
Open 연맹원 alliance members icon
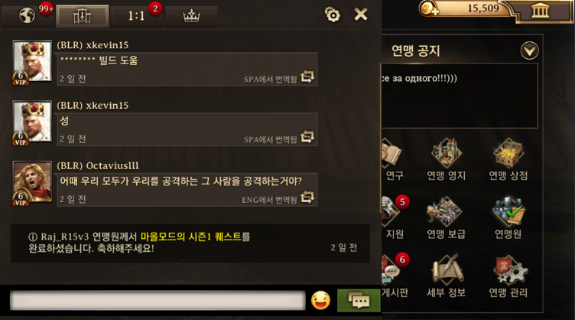click(x=508, y=211)
